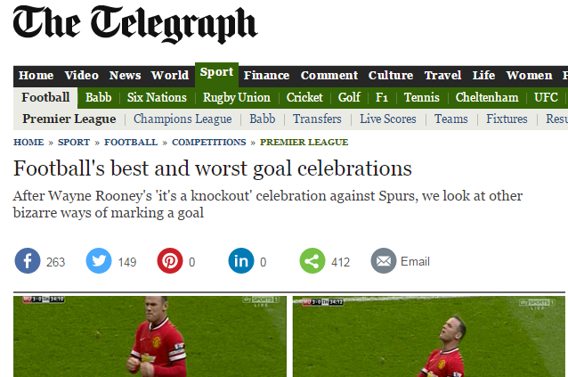Click HOME breadcrumb link
Image resolution: width=568 pixels, height=377 pixels.
click(28, 142)
